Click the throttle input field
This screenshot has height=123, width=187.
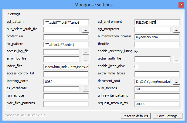click(x=157, y=45)
